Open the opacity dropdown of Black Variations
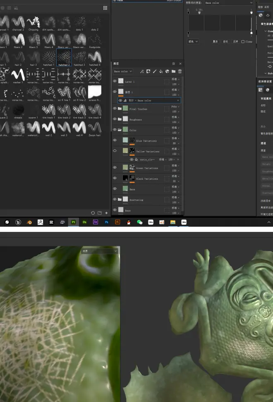Screen dimensions: 273x402 [x=176, y=181]
